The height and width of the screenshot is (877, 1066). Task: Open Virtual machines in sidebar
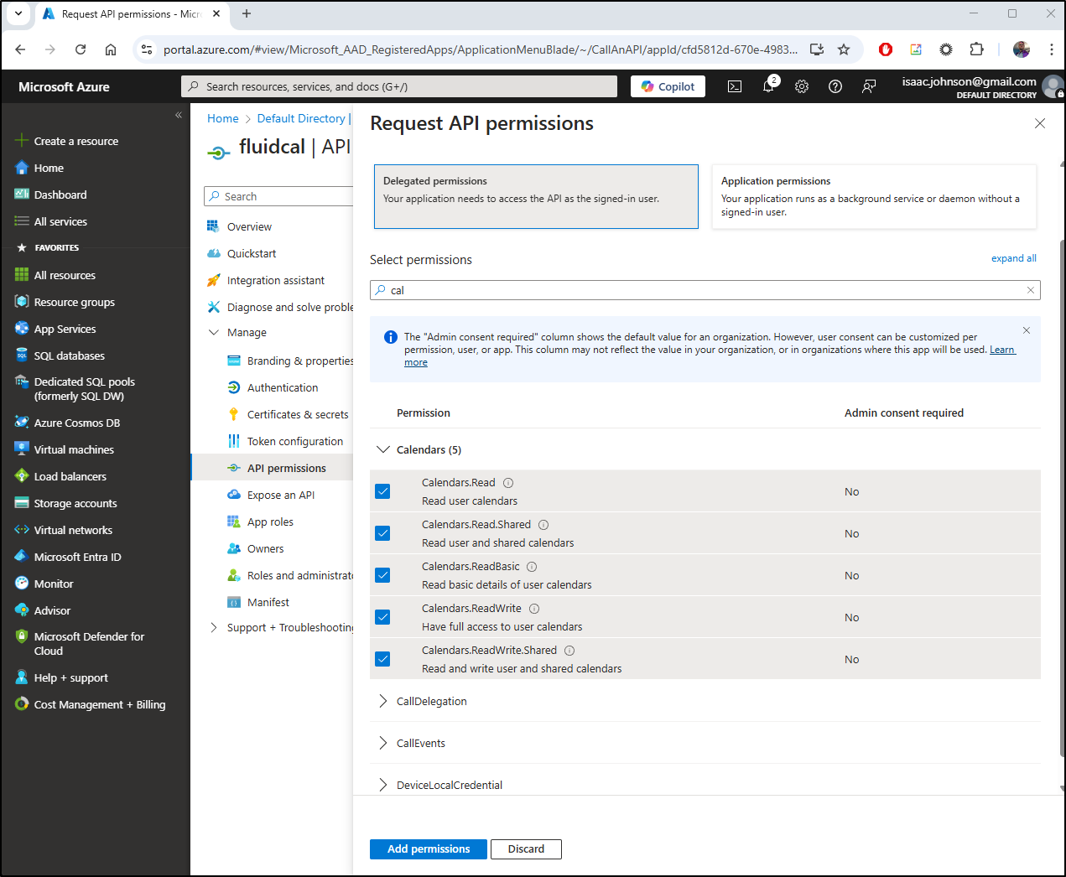[x=74, y=449]
